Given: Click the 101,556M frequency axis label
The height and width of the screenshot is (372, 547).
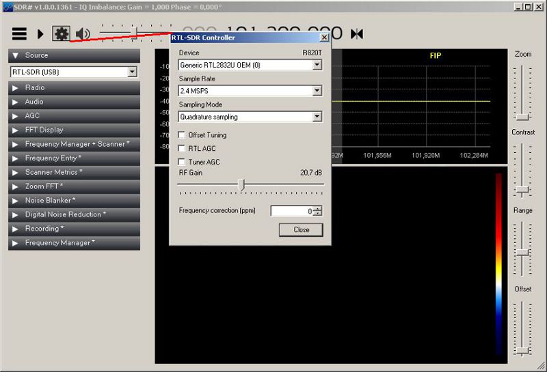Looking at the screenshot, I should tap(377, 156).
